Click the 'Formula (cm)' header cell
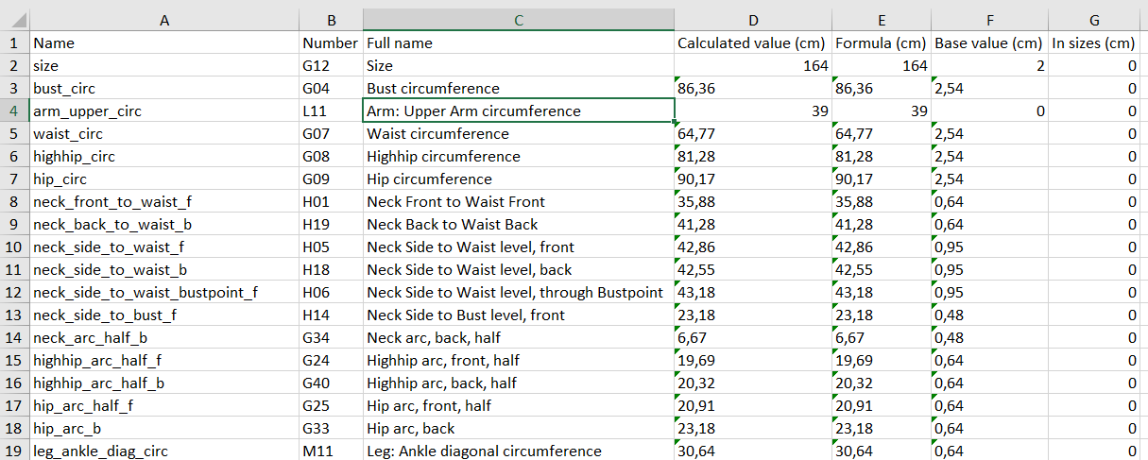The height and width of the screenshot is (460, 1148). 882,43
